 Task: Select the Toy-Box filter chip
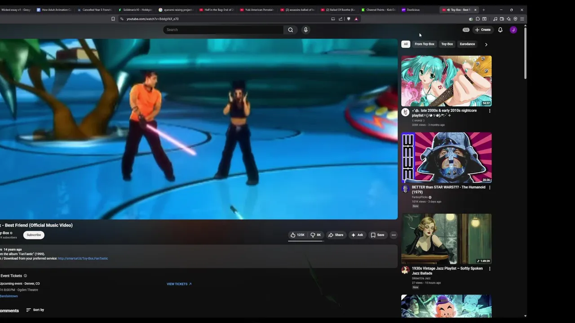click(447, 44)
